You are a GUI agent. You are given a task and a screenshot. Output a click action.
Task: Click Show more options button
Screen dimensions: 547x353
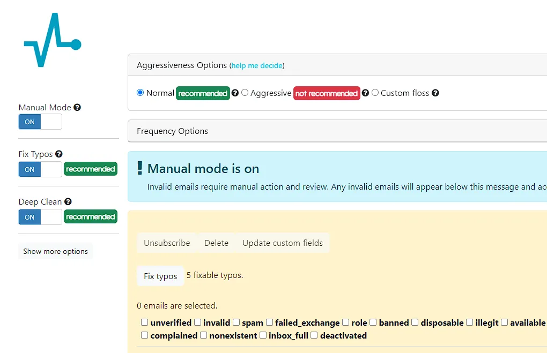(55, 251)
